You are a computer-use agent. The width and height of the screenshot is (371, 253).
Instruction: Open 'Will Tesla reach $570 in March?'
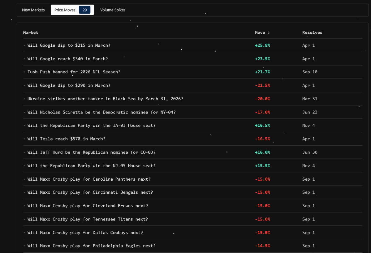(67, 139)
